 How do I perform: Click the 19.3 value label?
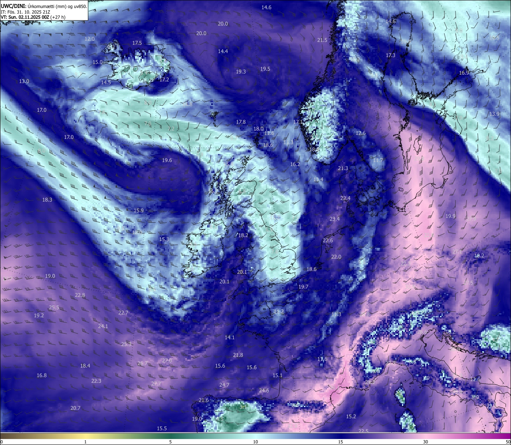pos(241,72)
